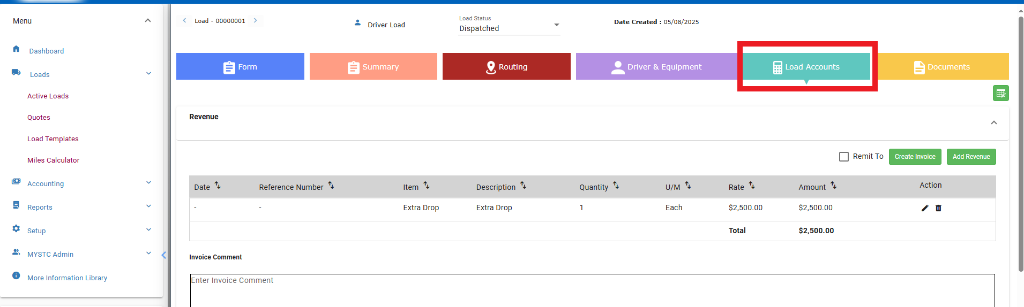Open Active Loads in sidebar
Image resolution: width=1024 pixels, height=307 pixels.
[x=48, y=96]
